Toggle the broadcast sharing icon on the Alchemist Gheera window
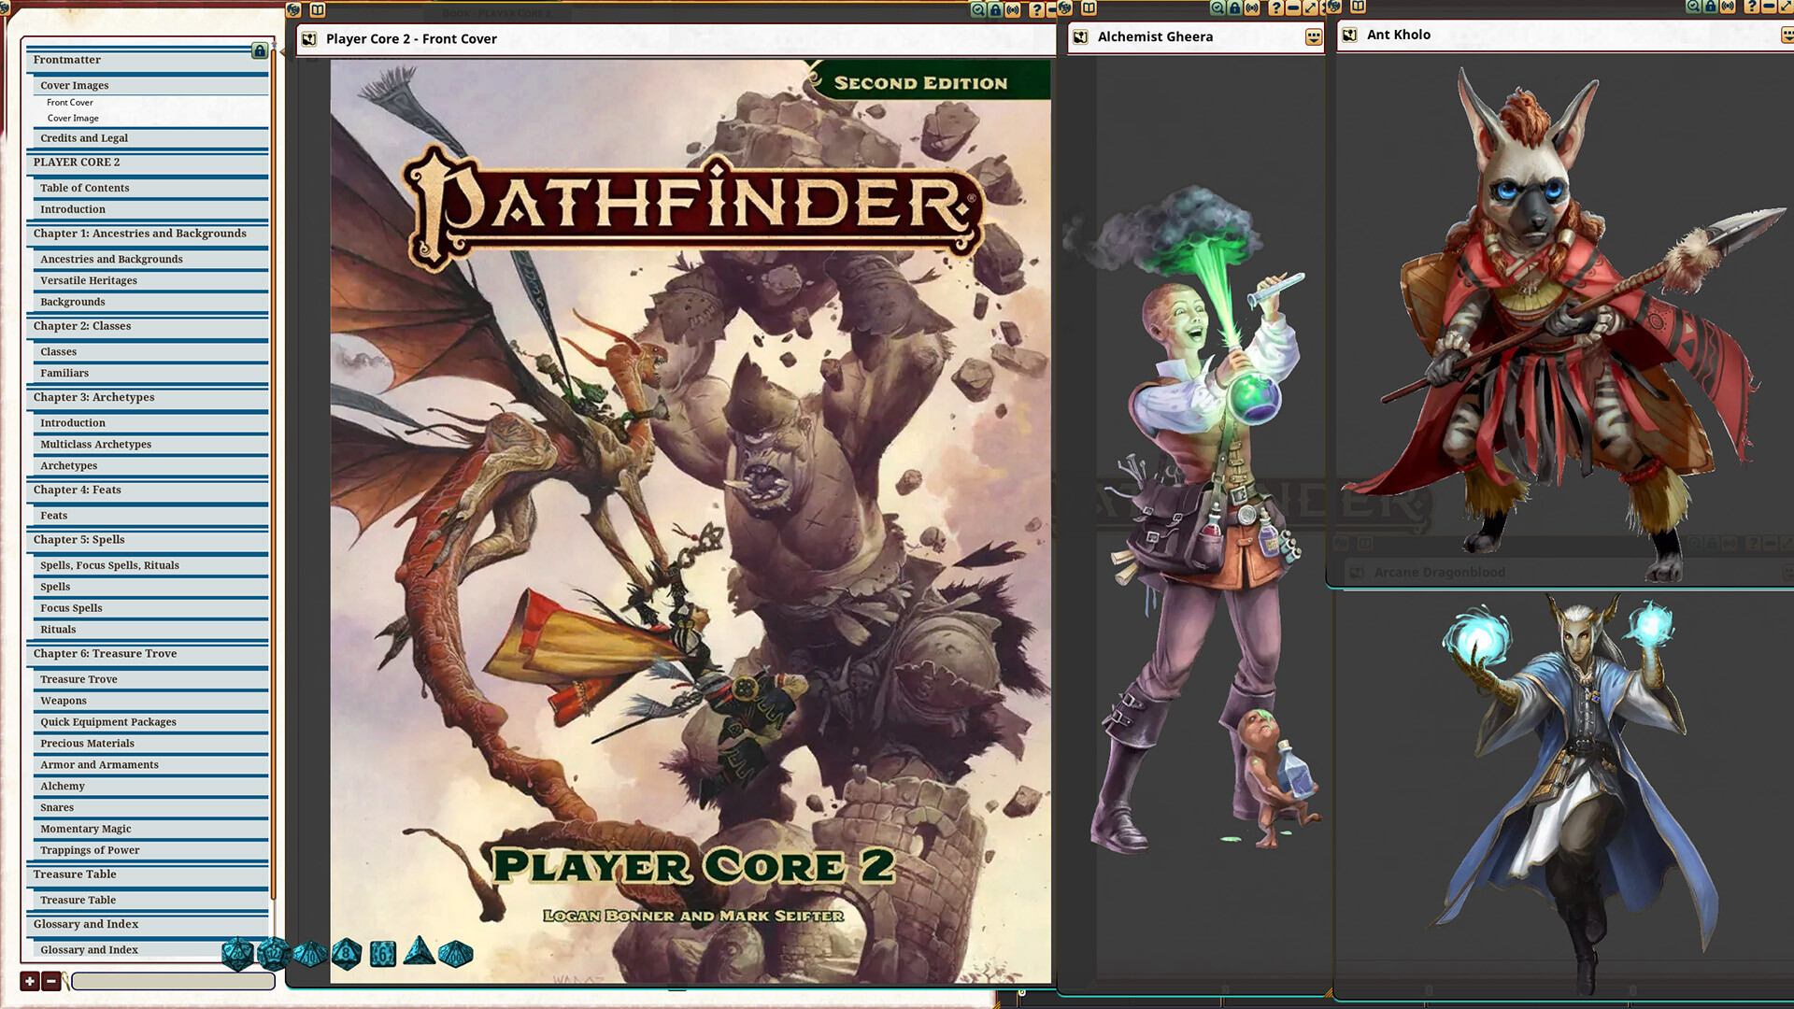Screen dimensions: 1794x1009 click(x=1252, y=7)
